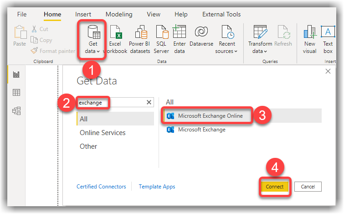
Task: Open the Modeling ribbon tab
Action: tap(119, 14)
